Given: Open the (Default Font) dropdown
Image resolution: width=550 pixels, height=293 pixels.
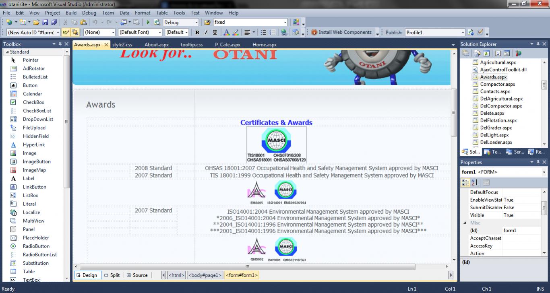Looking at the screenshot, I should coord(160,33).
